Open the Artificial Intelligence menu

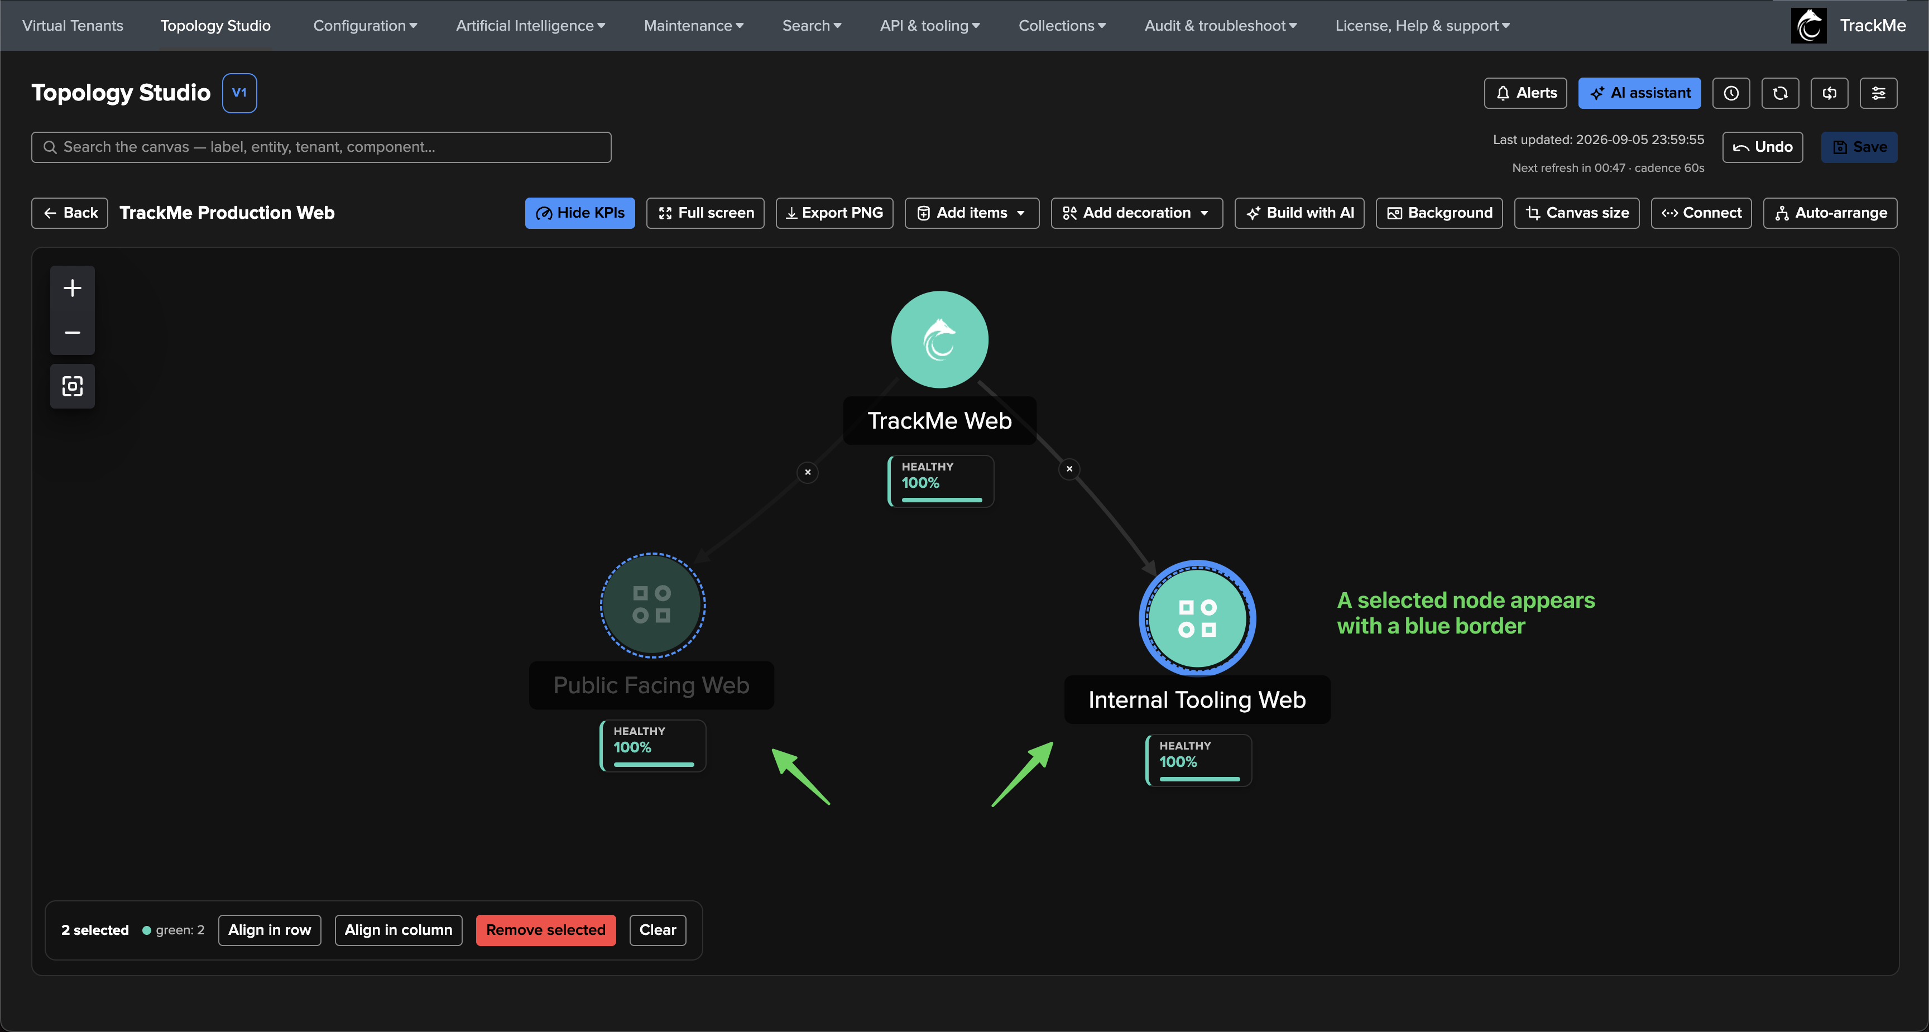pyautogui.click(x=530, y=26)
